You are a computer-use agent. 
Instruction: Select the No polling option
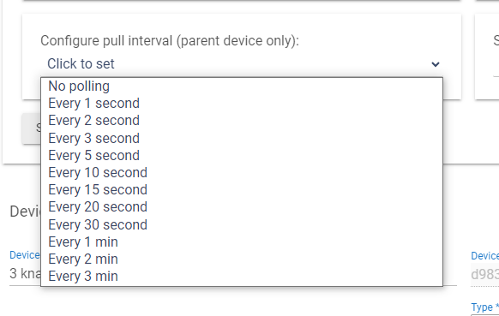coord(242,86)
